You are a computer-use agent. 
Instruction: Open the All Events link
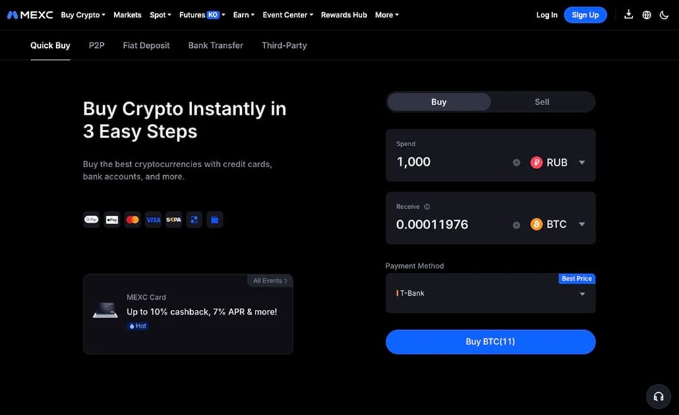270,280
